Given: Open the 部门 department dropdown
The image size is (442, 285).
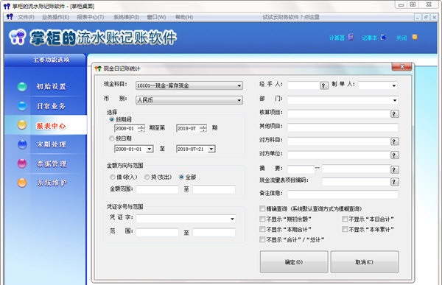Looking at the screenshot, I should [x=343, y=100].
